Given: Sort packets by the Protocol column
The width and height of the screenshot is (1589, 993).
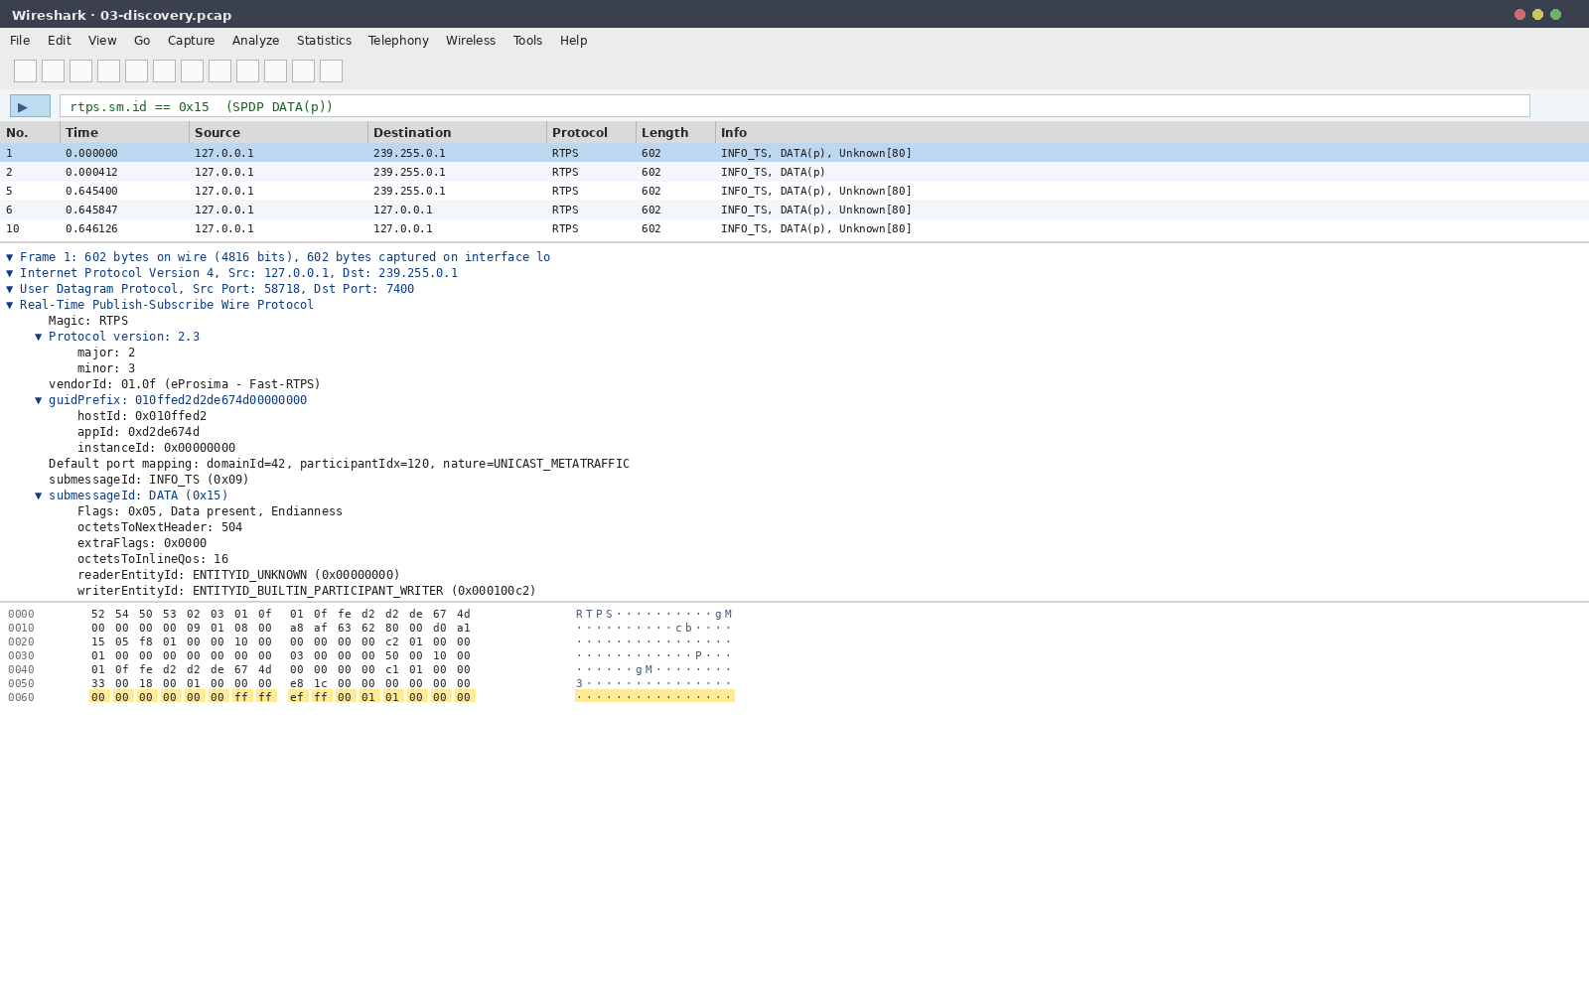Looking at the screenshot, I should (591, 133).
